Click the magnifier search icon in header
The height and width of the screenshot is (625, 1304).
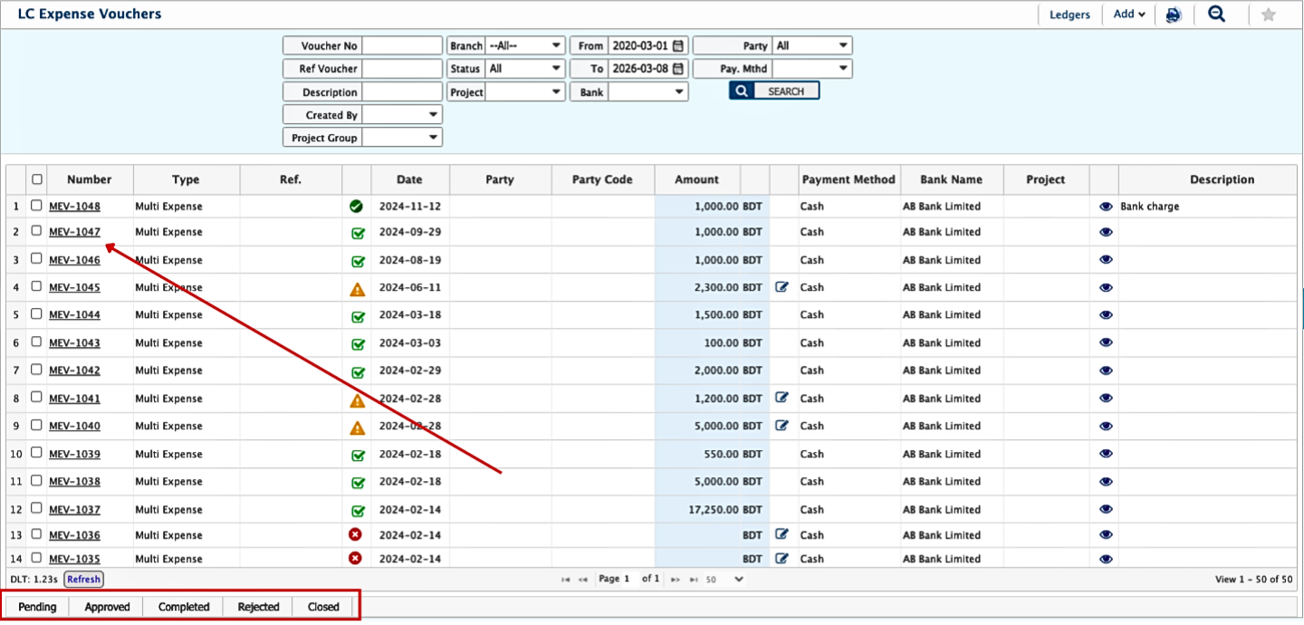1217,14
